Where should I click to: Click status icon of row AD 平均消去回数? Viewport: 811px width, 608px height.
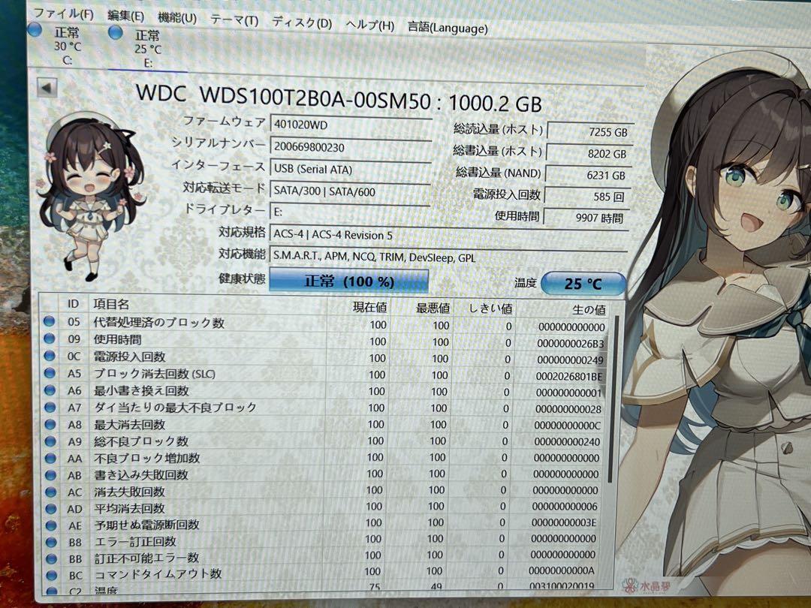tap(51, 508)
